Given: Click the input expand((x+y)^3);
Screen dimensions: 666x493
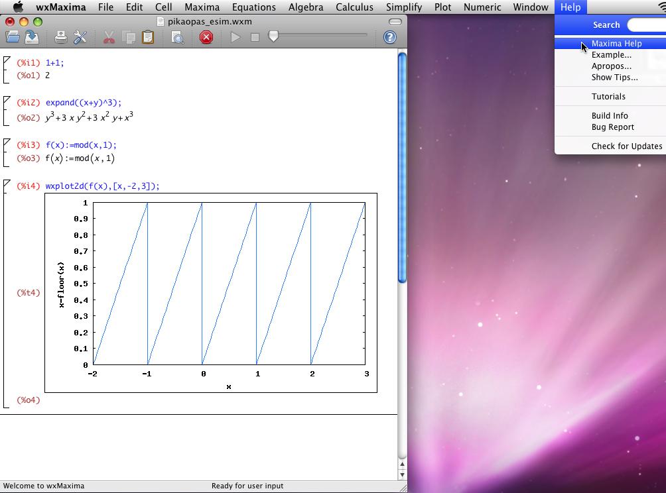Looking at the screenshot, I should click(84, 103).
